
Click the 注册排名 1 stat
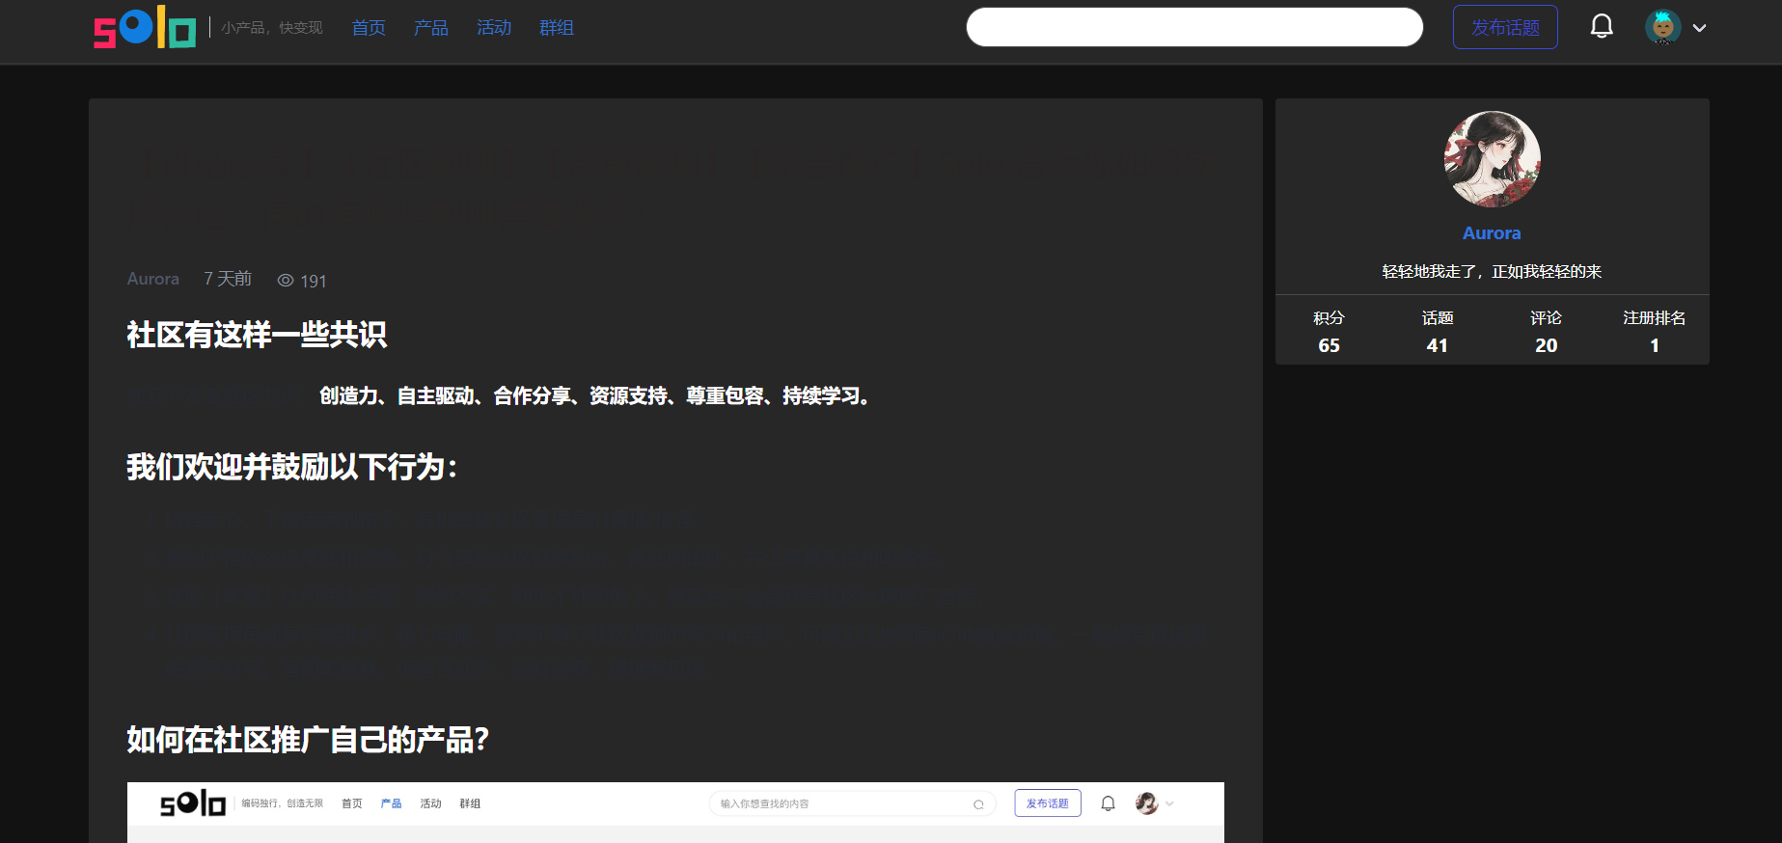click(1654, 332)
